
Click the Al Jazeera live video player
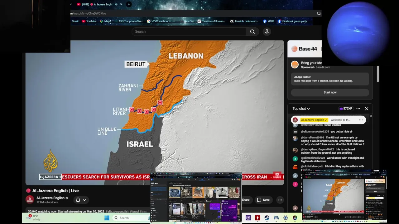(x=155, y=113)
